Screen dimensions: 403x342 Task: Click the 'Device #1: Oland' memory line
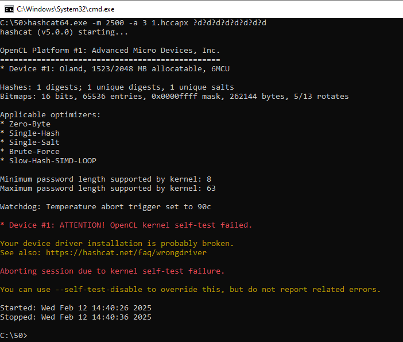(115, 69)
